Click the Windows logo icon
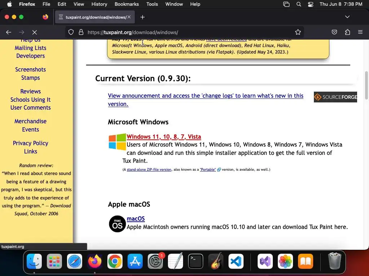The image size is (369, 276). pos(117,142)
